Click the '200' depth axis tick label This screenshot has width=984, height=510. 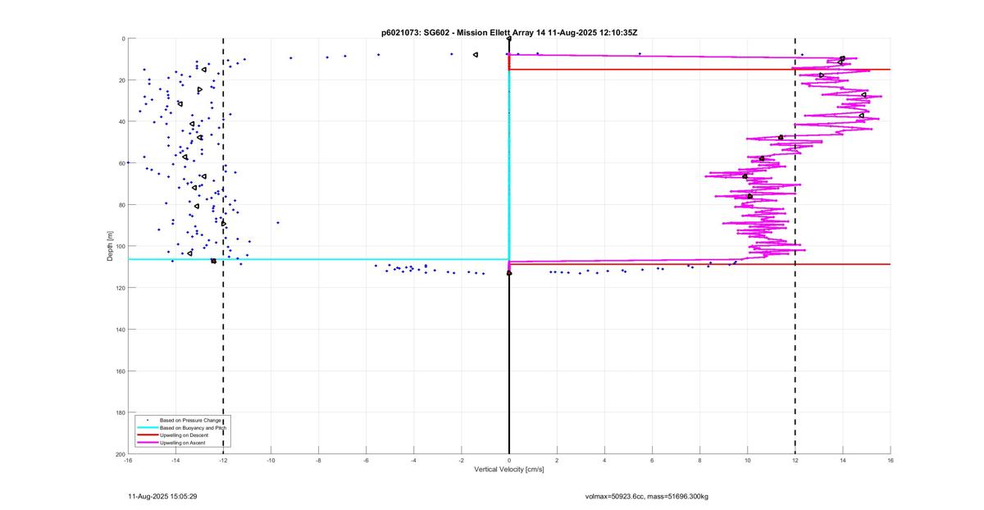click(x=120, y=453)
